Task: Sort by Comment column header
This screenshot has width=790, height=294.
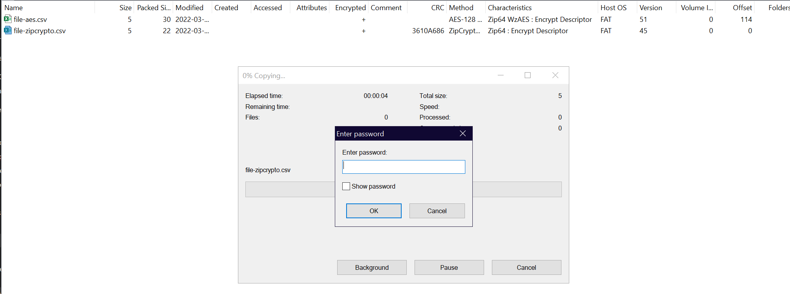Action: coord(386,8)
